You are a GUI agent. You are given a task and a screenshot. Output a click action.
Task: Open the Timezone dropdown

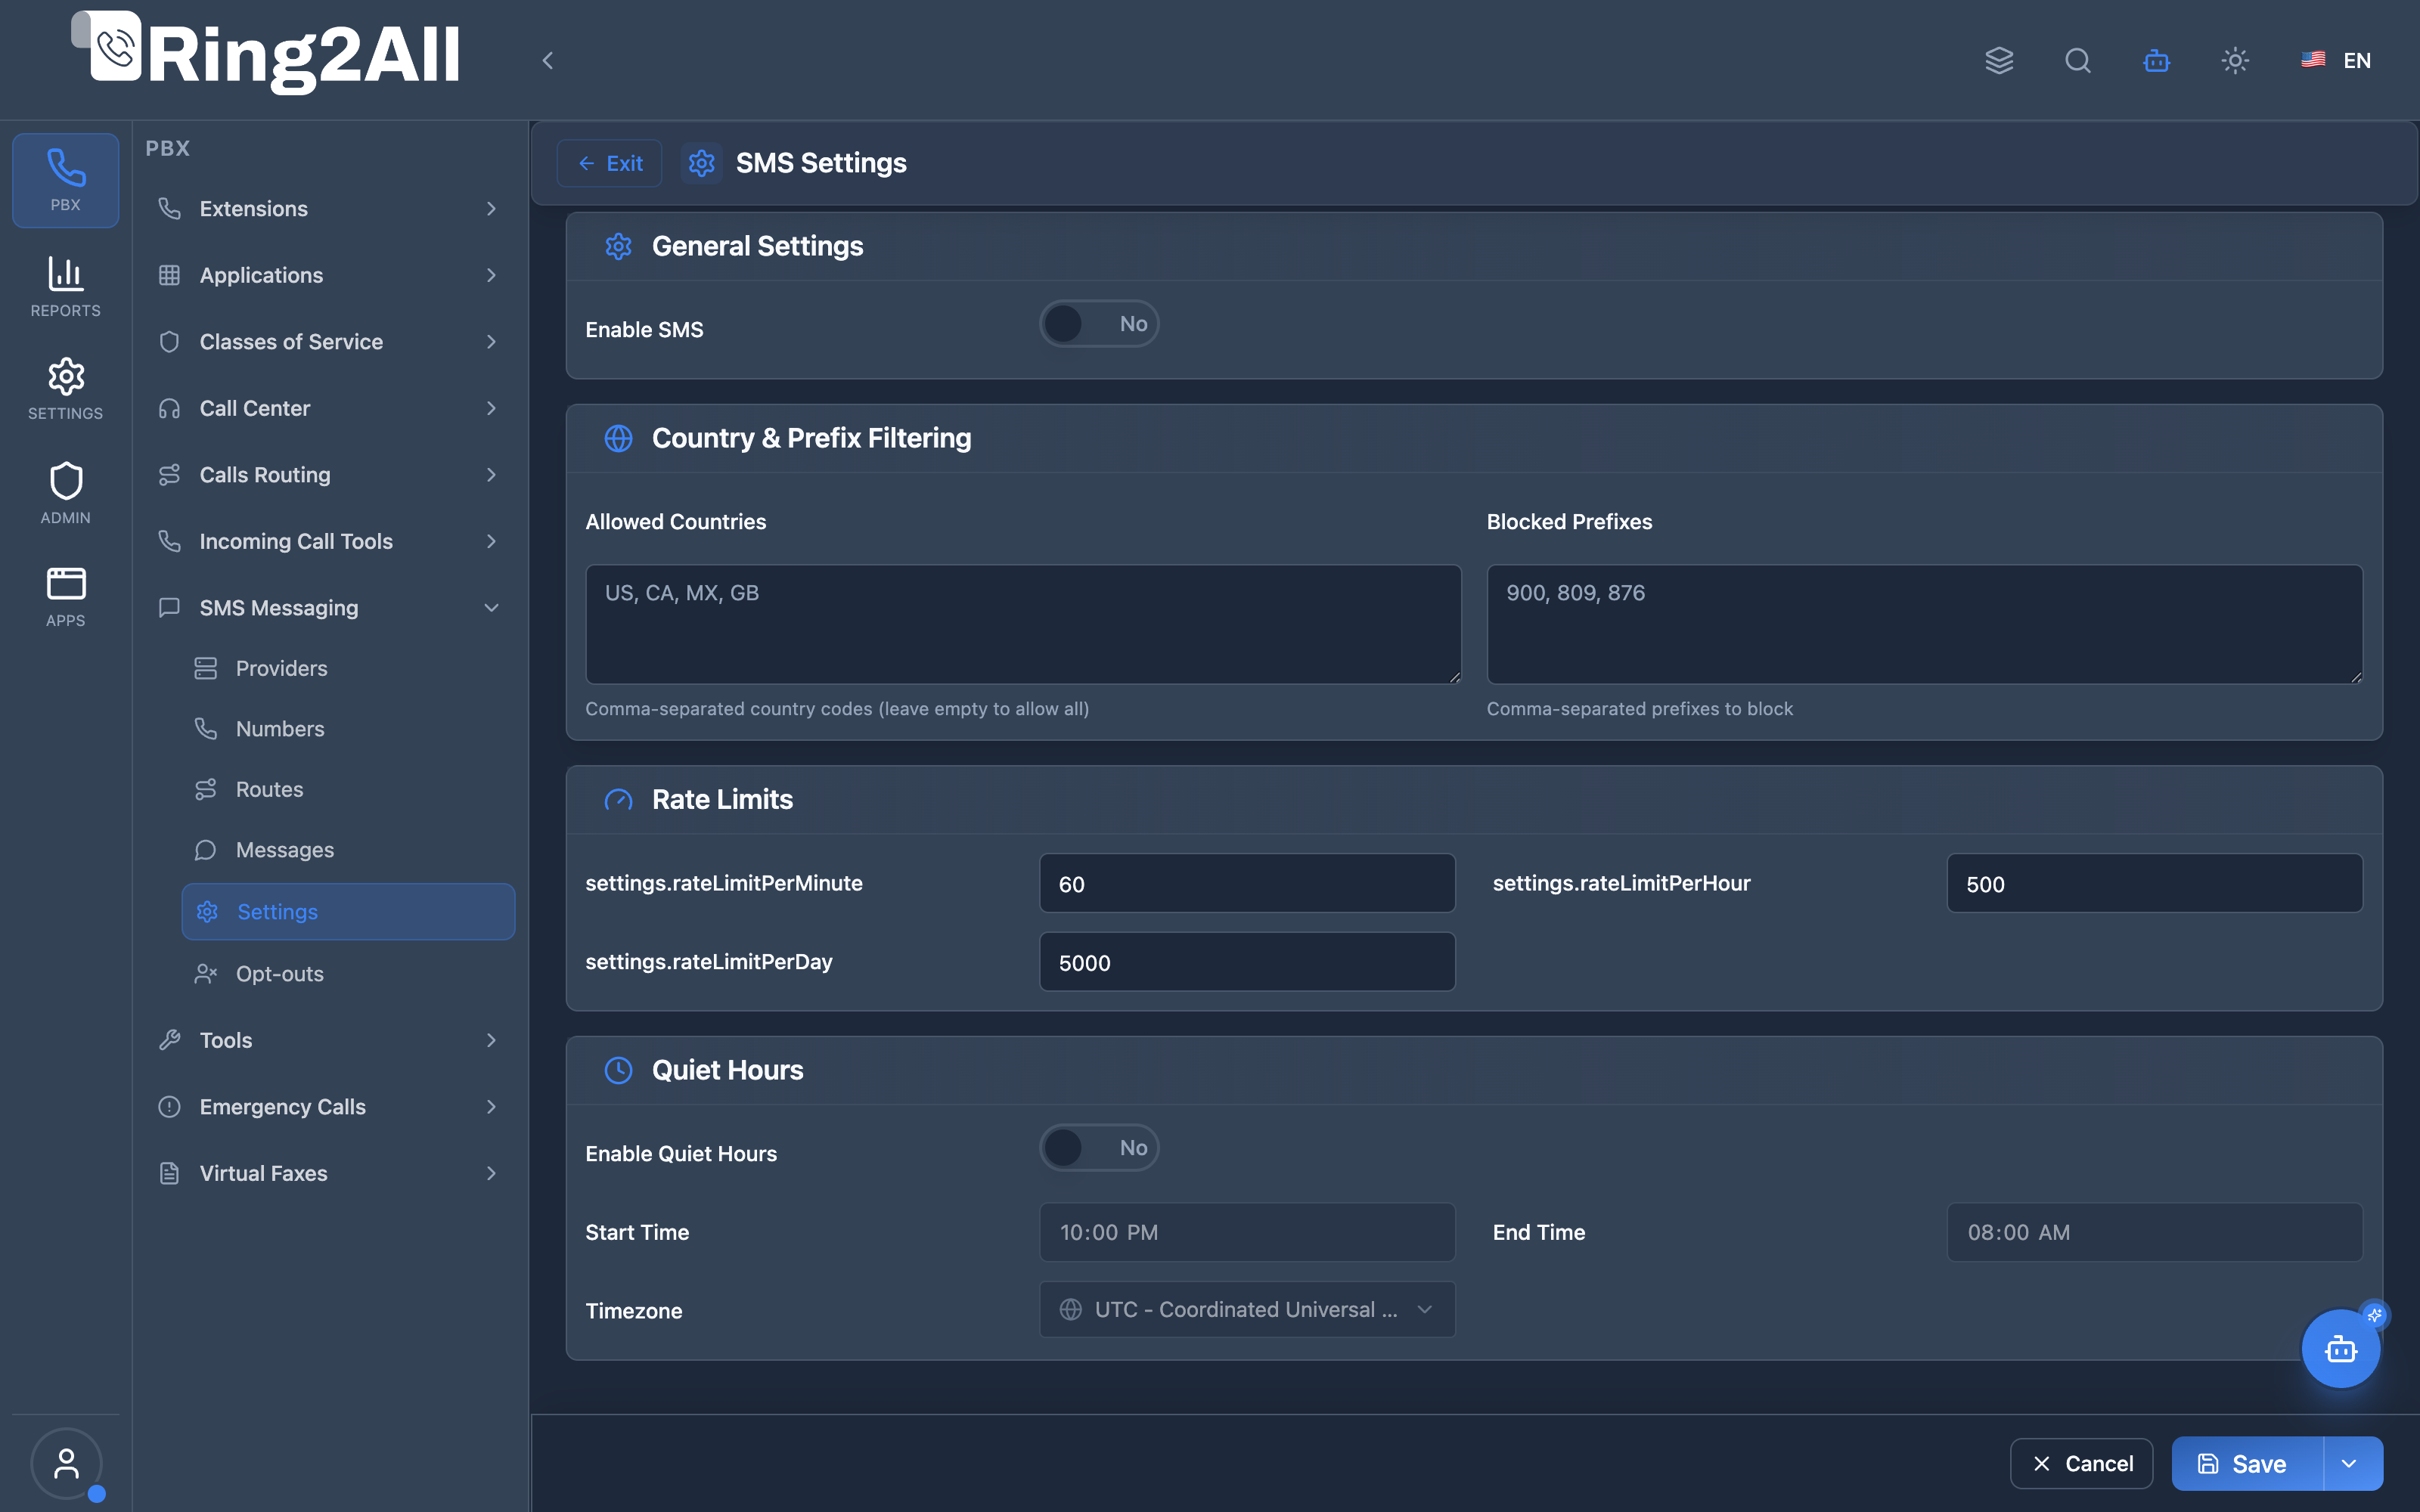[1247, 1309]
